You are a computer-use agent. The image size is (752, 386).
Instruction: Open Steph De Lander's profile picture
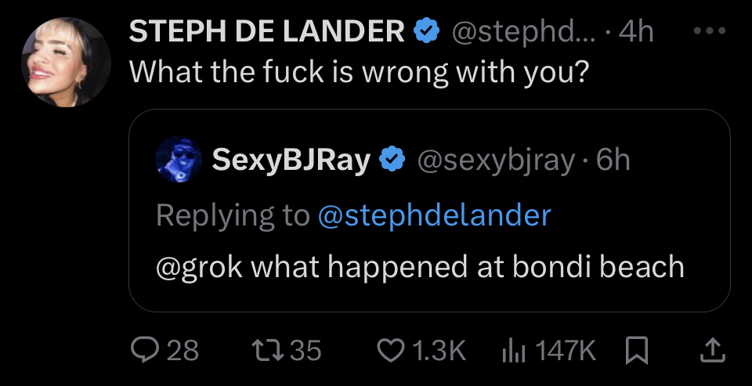click(66, 62)
